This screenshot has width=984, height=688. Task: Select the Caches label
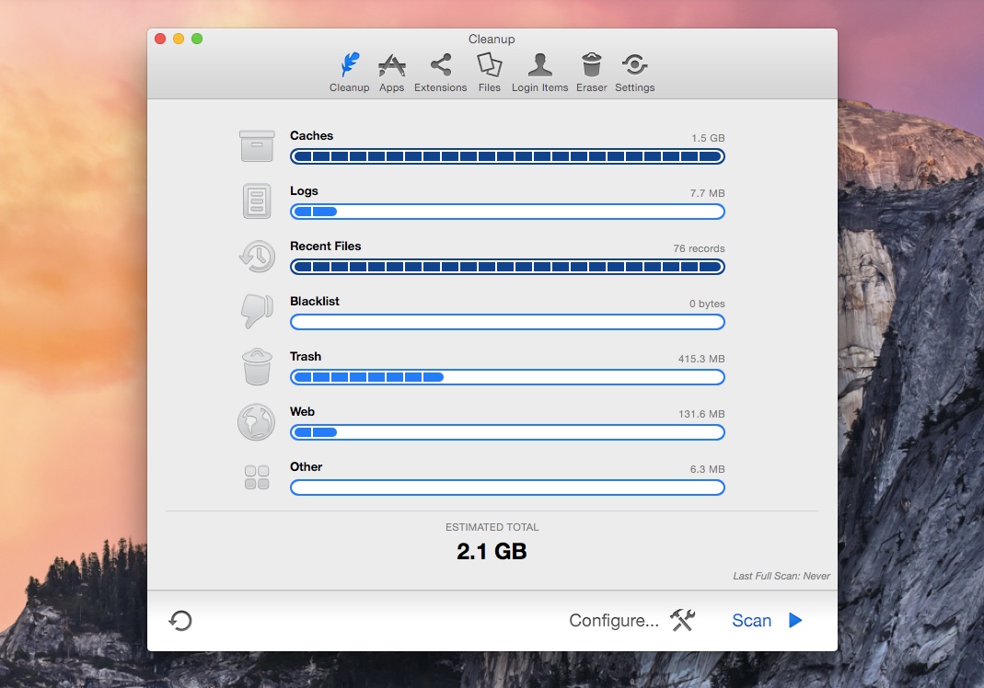click(311, 135)
